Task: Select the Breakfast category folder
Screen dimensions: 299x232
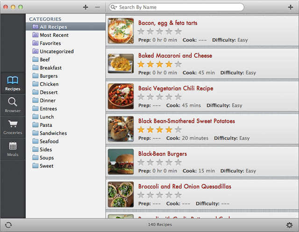Action: tap(65, 68)
